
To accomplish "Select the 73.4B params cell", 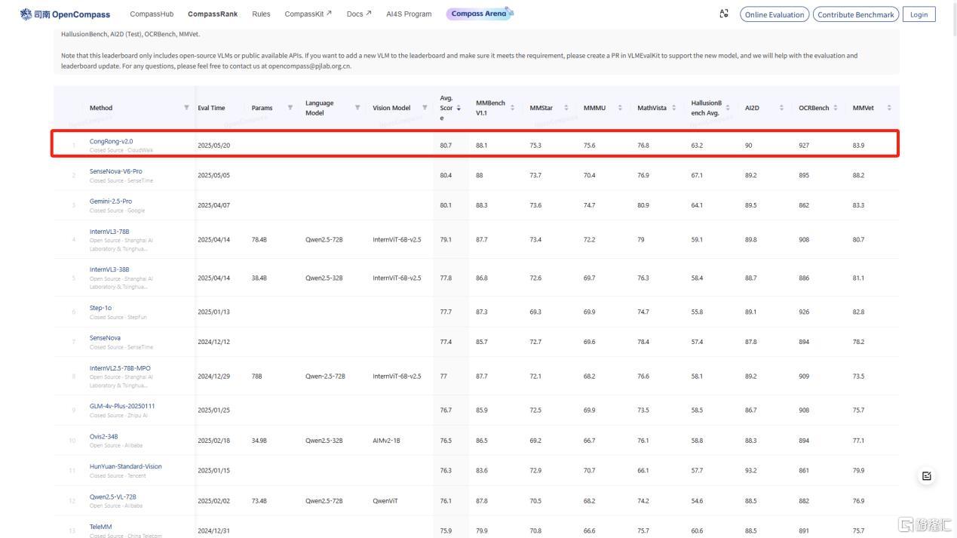I will (259, 500).
